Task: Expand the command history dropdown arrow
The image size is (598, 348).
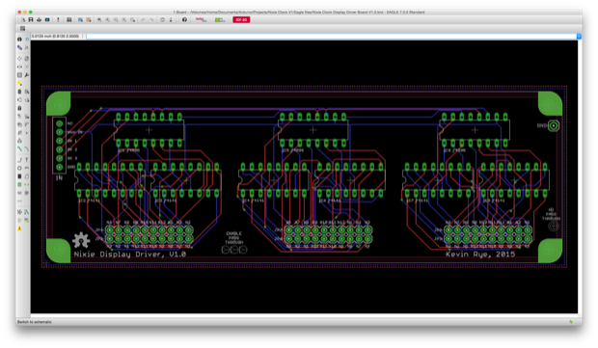Action: (579, 37)
